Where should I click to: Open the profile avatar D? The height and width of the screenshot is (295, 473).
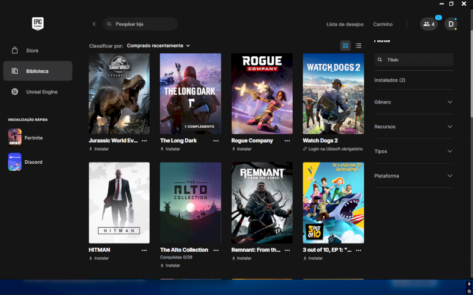(x=451, y=24)
